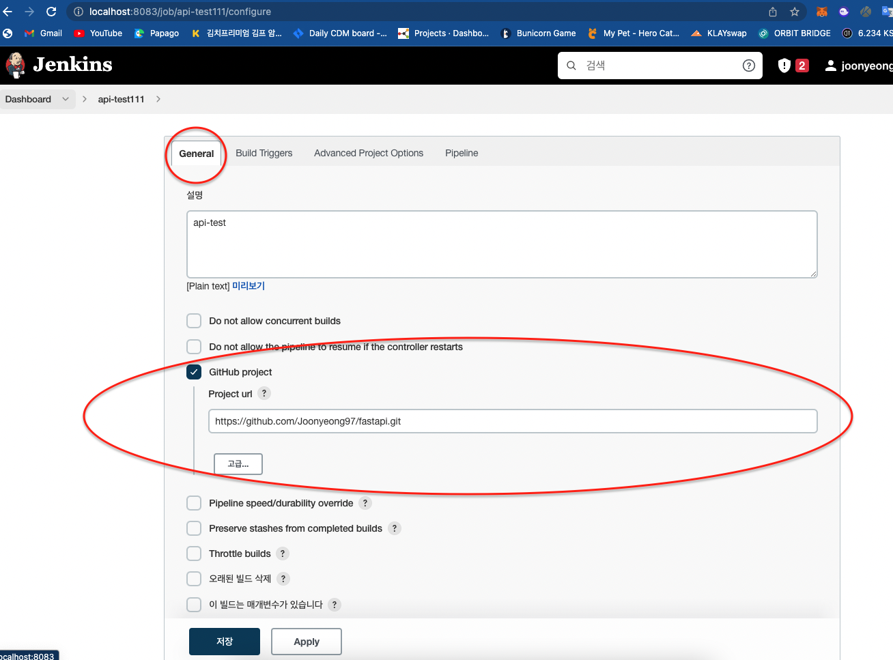The width and height of the screenshot is (893, 660).
Task: Switch to the Pipeline tab
Action: click(x=462, y=153)
